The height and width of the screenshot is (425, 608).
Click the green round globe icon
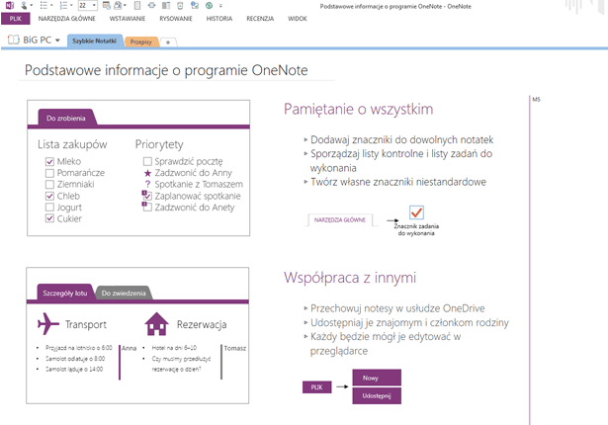pyautogui.click(x=209, y=5)
